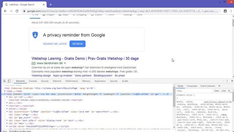Expand the div id="main" node
Viewport: 234px width, 132px height.
7,123
